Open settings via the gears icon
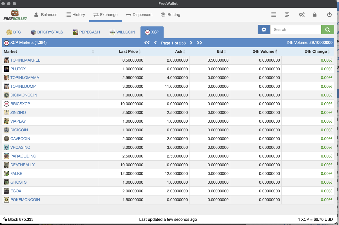Viewport: 339px width, 225px height. click(302, 15)
